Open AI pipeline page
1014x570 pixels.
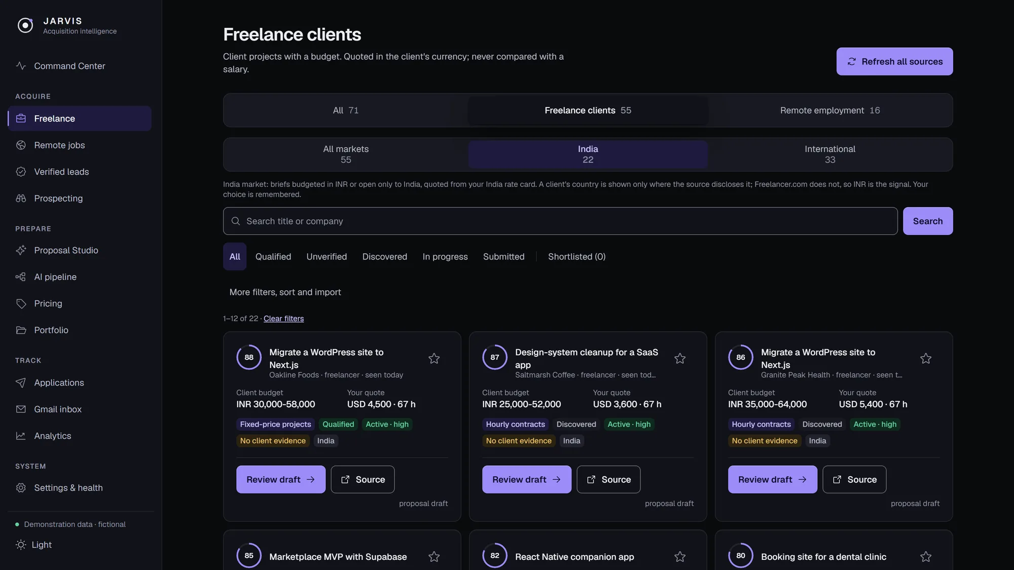(80, 277)
